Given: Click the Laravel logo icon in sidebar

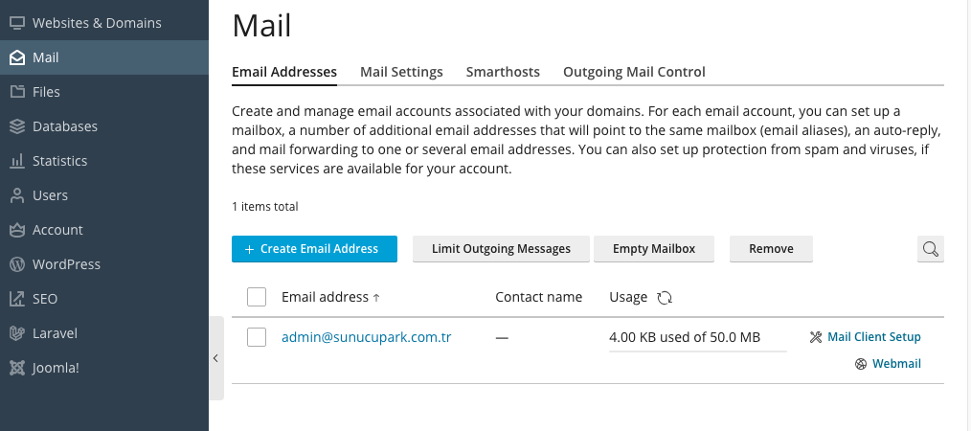Looking at the screenshot, I should pyautogui.click(x=16, y=333).
